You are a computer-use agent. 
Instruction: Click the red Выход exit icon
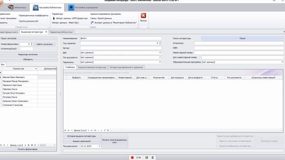pyautogui.click(x=143, y=16)
